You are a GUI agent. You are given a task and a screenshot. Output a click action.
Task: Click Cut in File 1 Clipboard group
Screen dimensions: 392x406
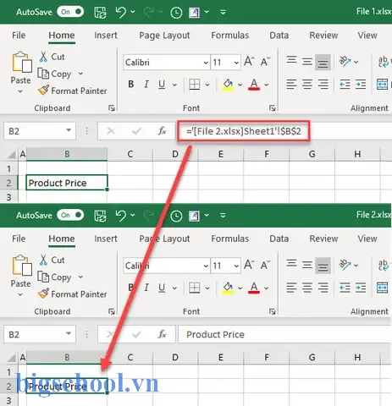pyautogui.click(x=52, y=57)
